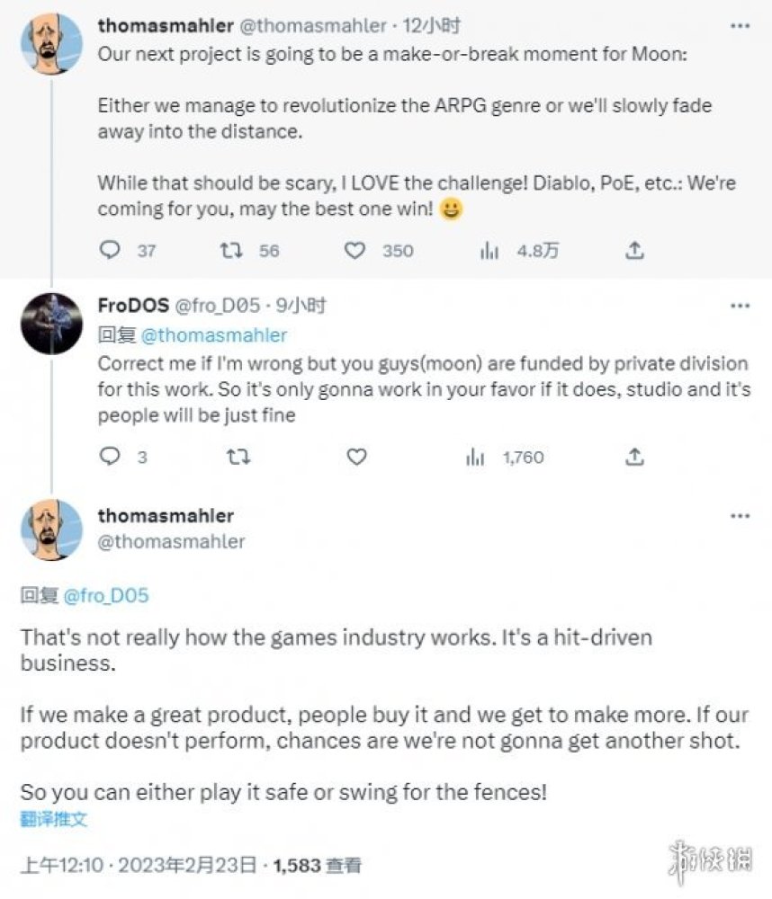Open thomasmahler's avatar on the top tweet
The width and height of the screenshot is (772, 899).
[x=51, y=44]
